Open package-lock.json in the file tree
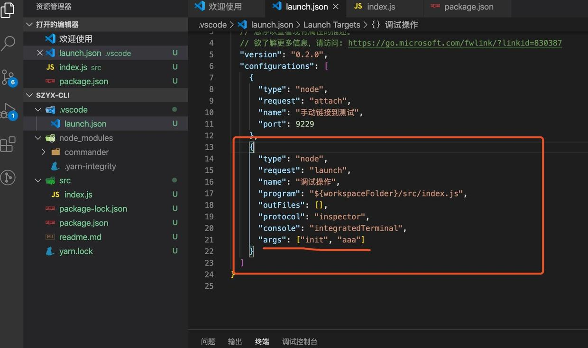The width and height of the screenshot is (588, 348). pos(105,209)
